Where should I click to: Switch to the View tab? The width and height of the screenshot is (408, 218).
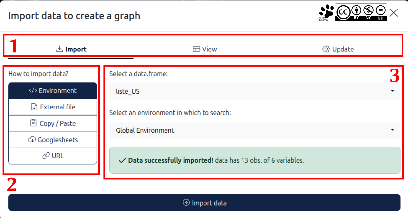coord(205,49)
